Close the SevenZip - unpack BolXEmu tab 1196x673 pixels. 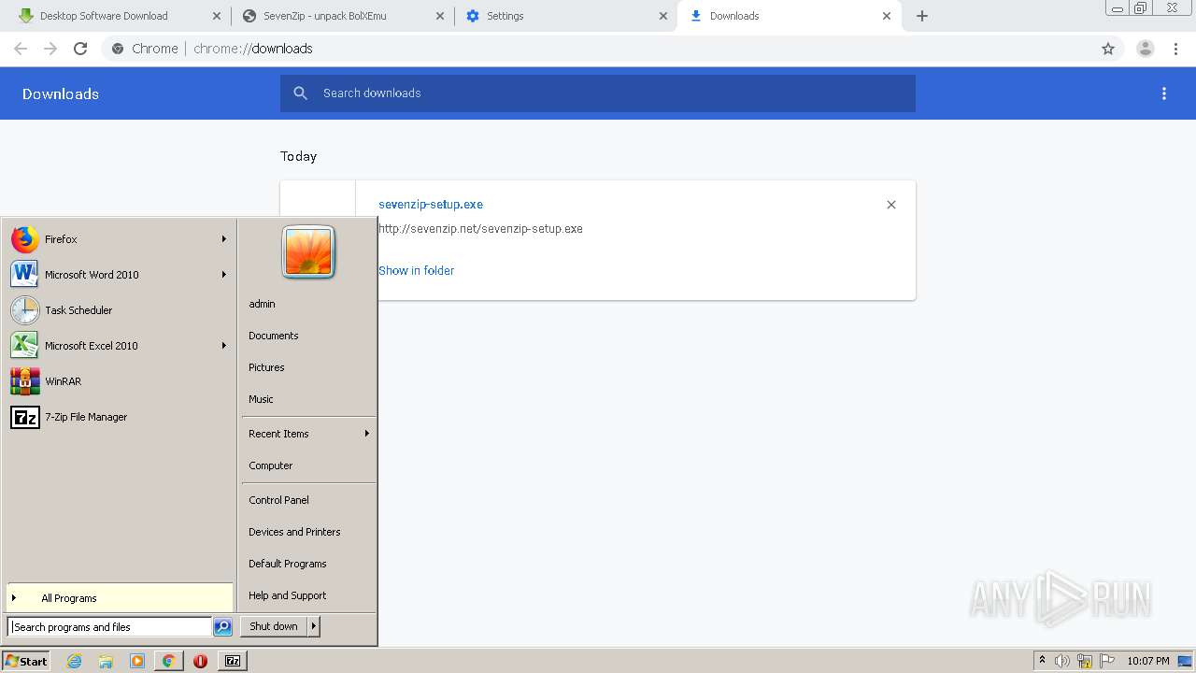439,16
